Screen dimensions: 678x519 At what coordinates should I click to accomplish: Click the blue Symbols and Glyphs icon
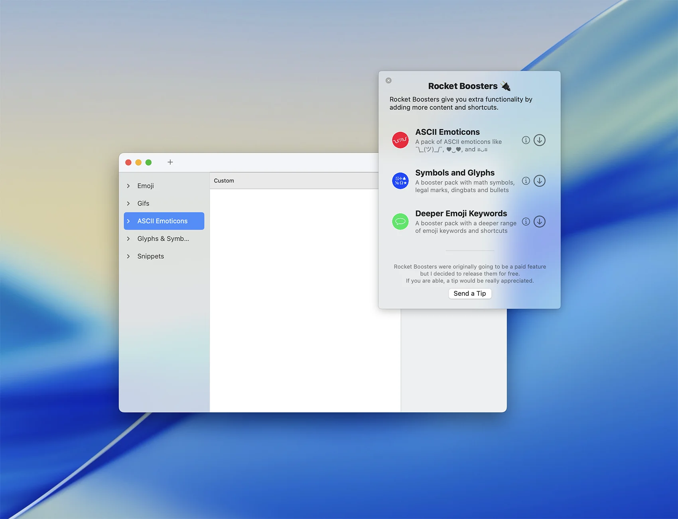[400, 181]
